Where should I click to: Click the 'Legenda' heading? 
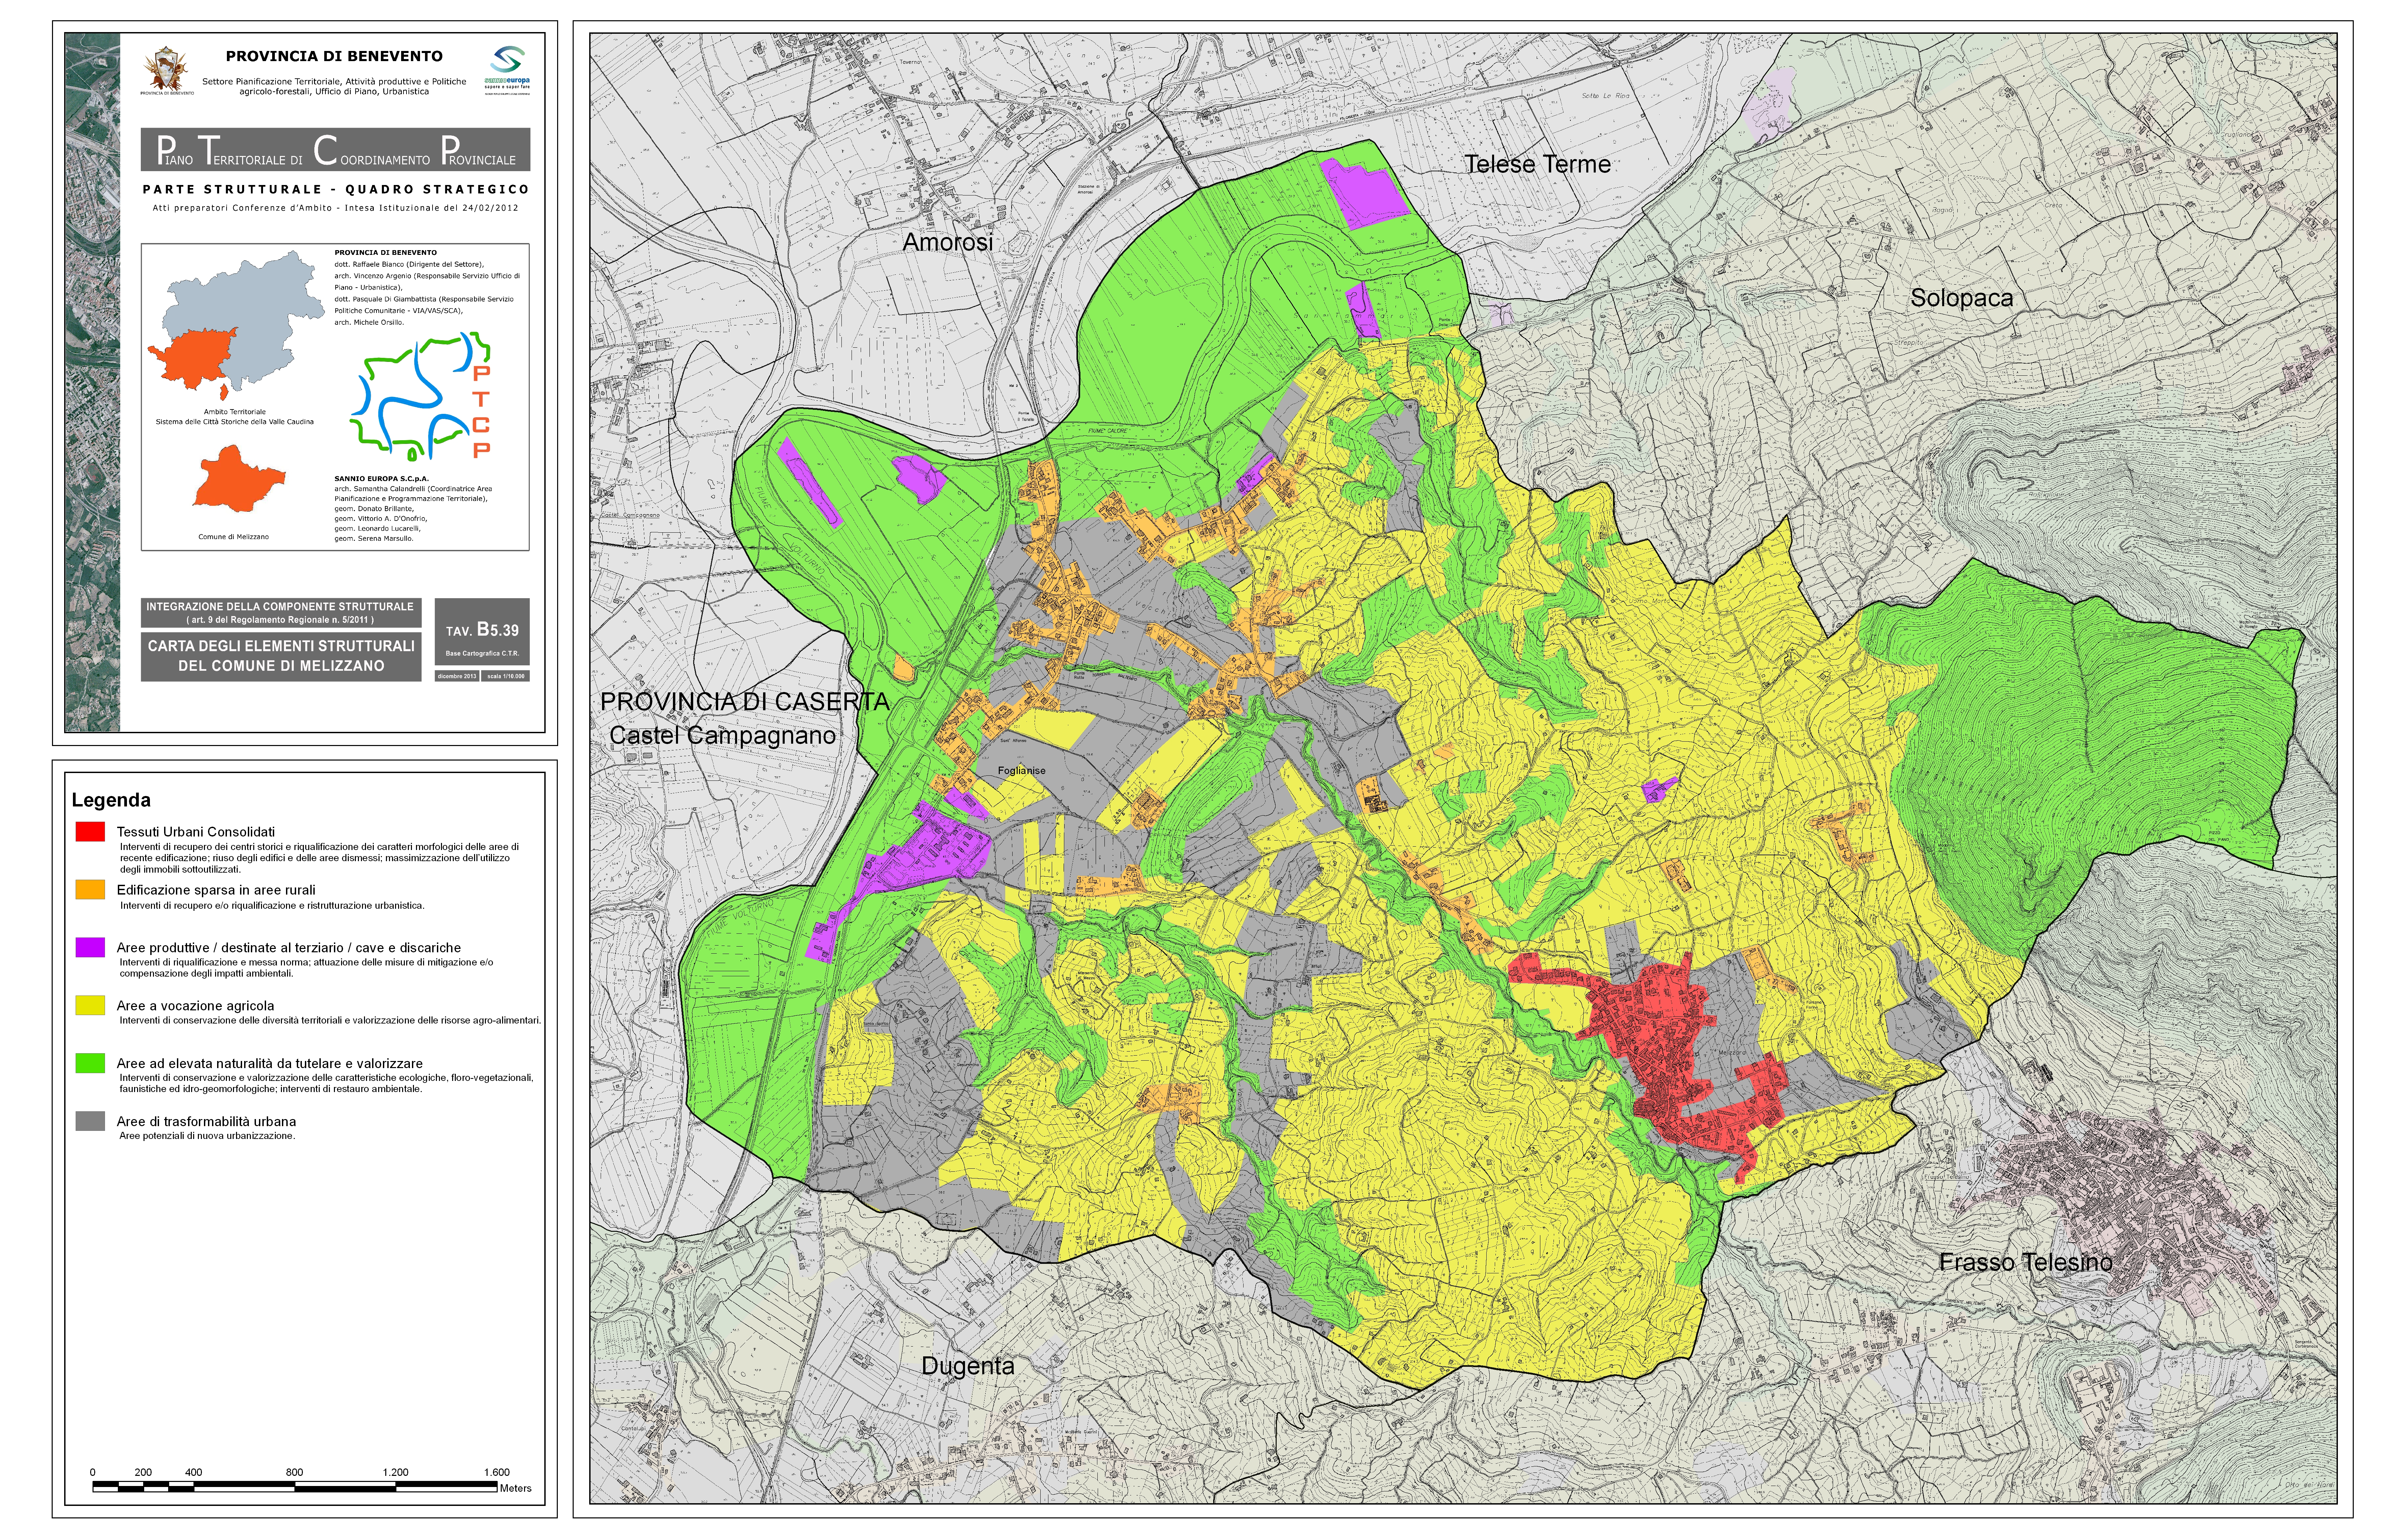pyautogui.click(x=111, y=800)
